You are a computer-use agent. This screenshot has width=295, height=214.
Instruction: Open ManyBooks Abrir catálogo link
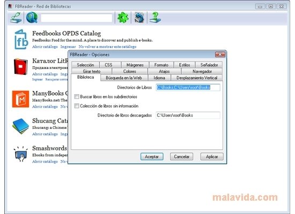45,106
